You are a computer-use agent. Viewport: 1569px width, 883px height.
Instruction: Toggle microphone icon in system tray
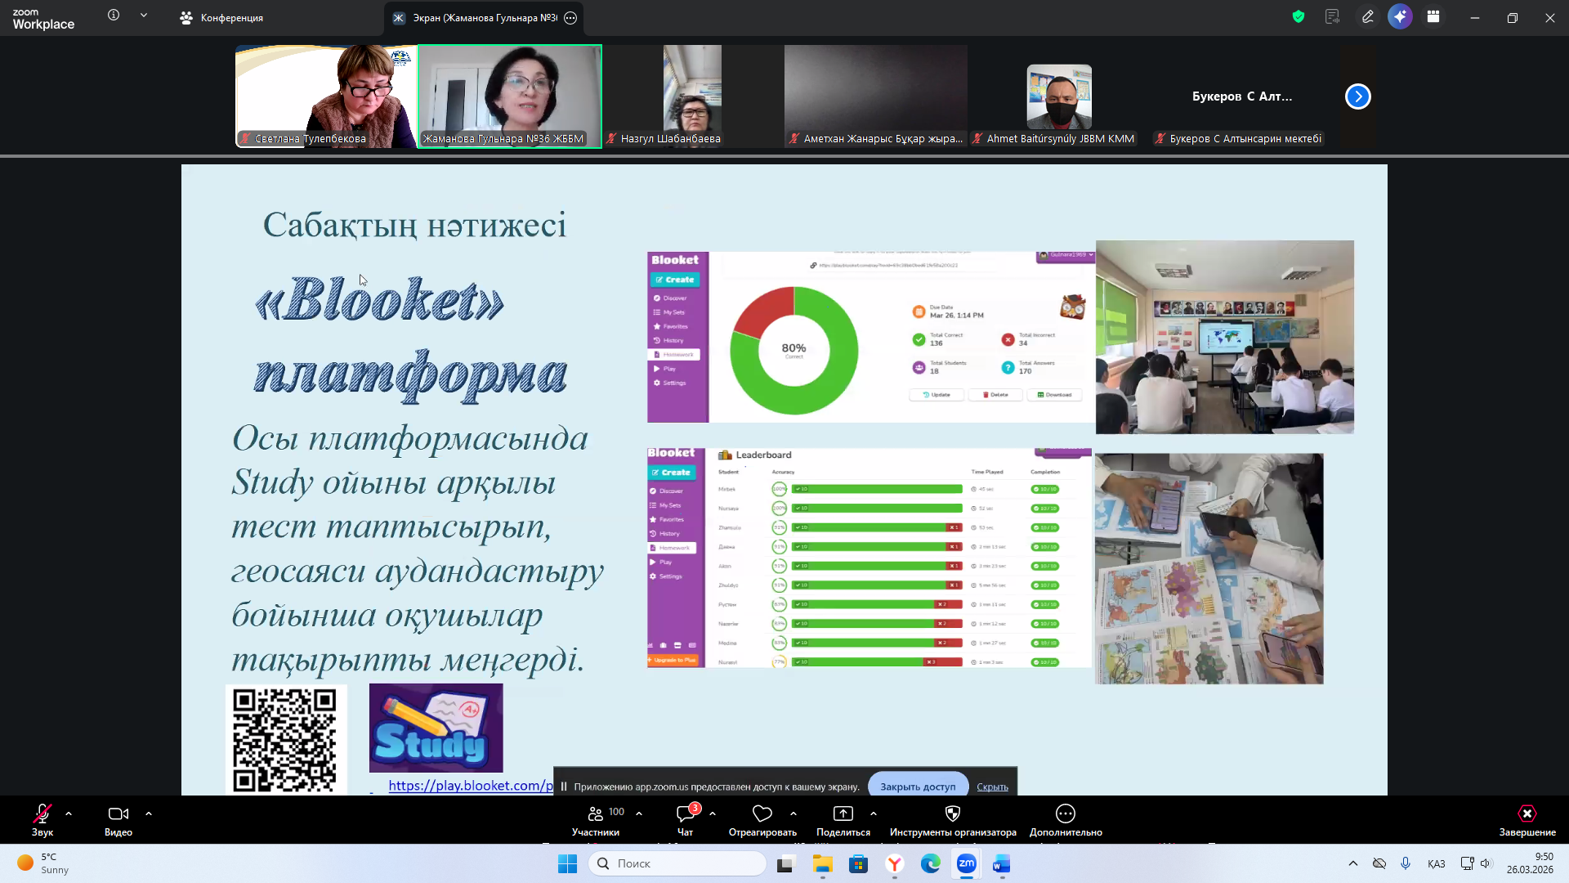pos(1406,863)
